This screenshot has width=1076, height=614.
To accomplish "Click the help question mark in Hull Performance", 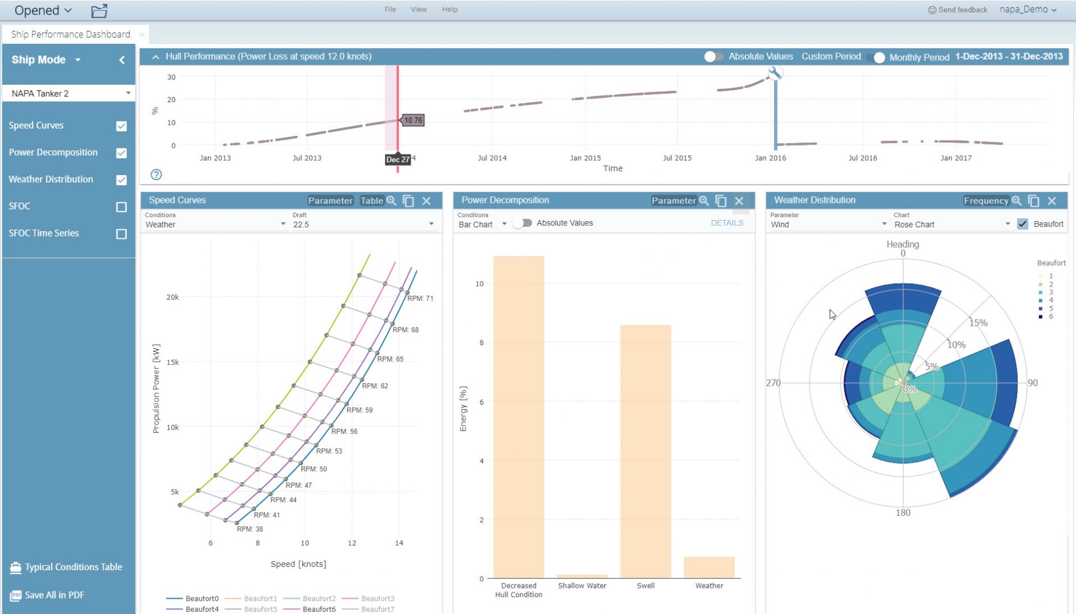I will click(x=156, y=175).
